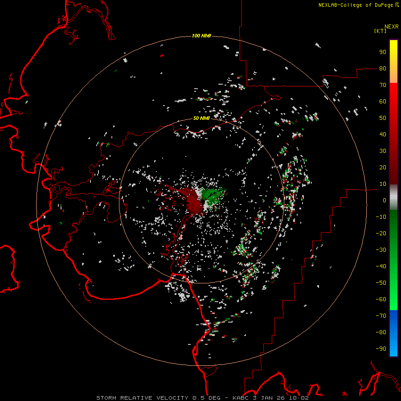Click the -70 value on velocity scale
401x401 pixels.
coord(381,316)
